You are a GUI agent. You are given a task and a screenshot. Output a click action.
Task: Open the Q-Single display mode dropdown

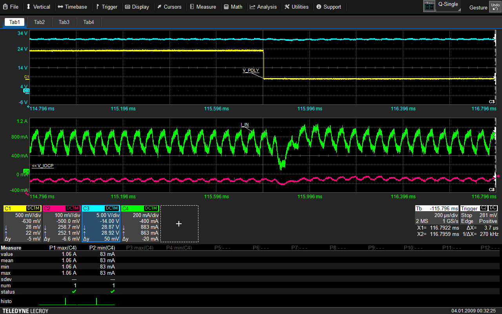[x=448, y=7]
